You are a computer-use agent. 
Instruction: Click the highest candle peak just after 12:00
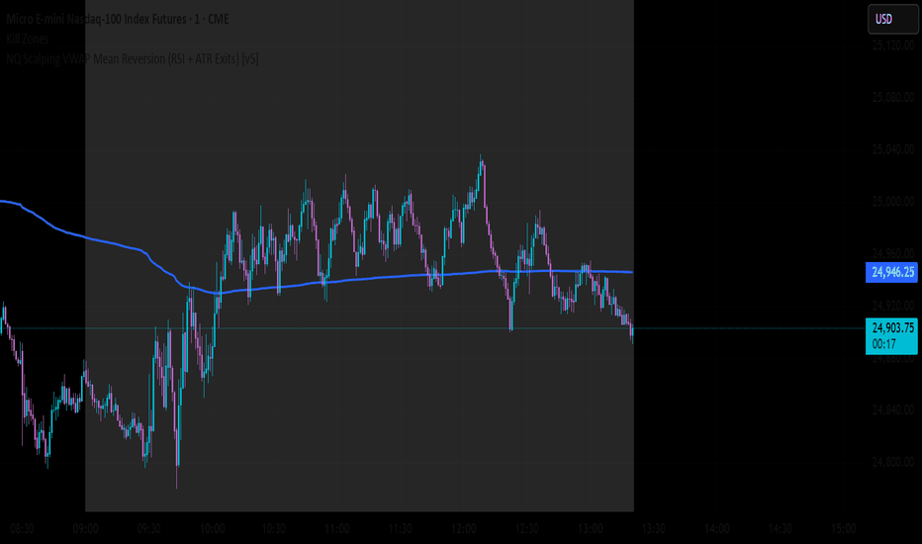[x=482, y=158]
